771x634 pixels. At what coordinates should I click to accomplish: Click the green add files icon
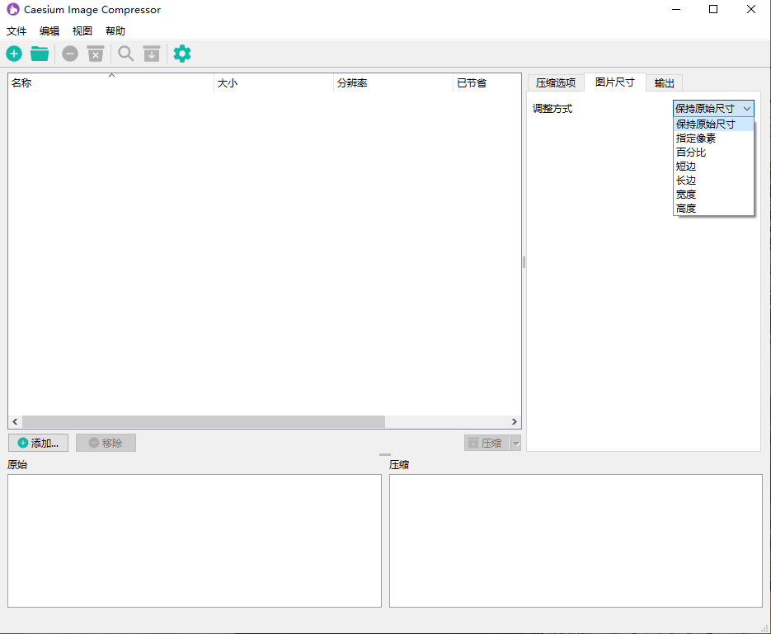pos(15,54)
